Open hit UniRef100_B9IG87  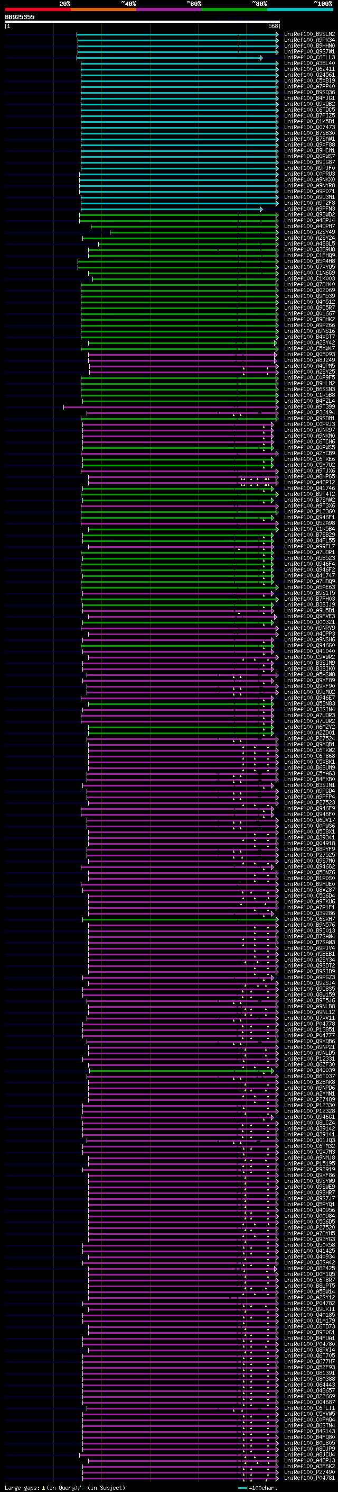309,162
